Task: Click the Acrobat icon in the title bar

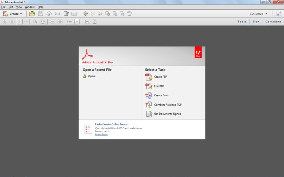Action: tap(2, 2)
